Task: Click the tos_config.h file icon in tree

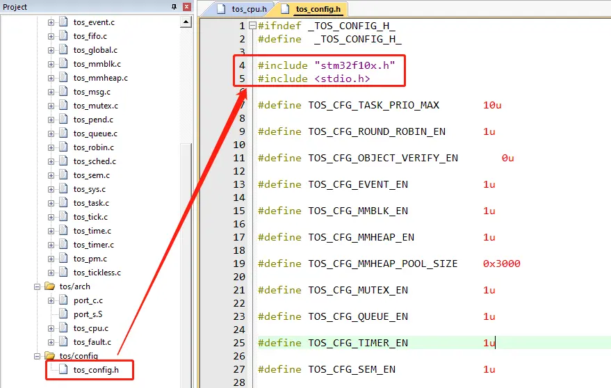Action: [x=63, y=370]
